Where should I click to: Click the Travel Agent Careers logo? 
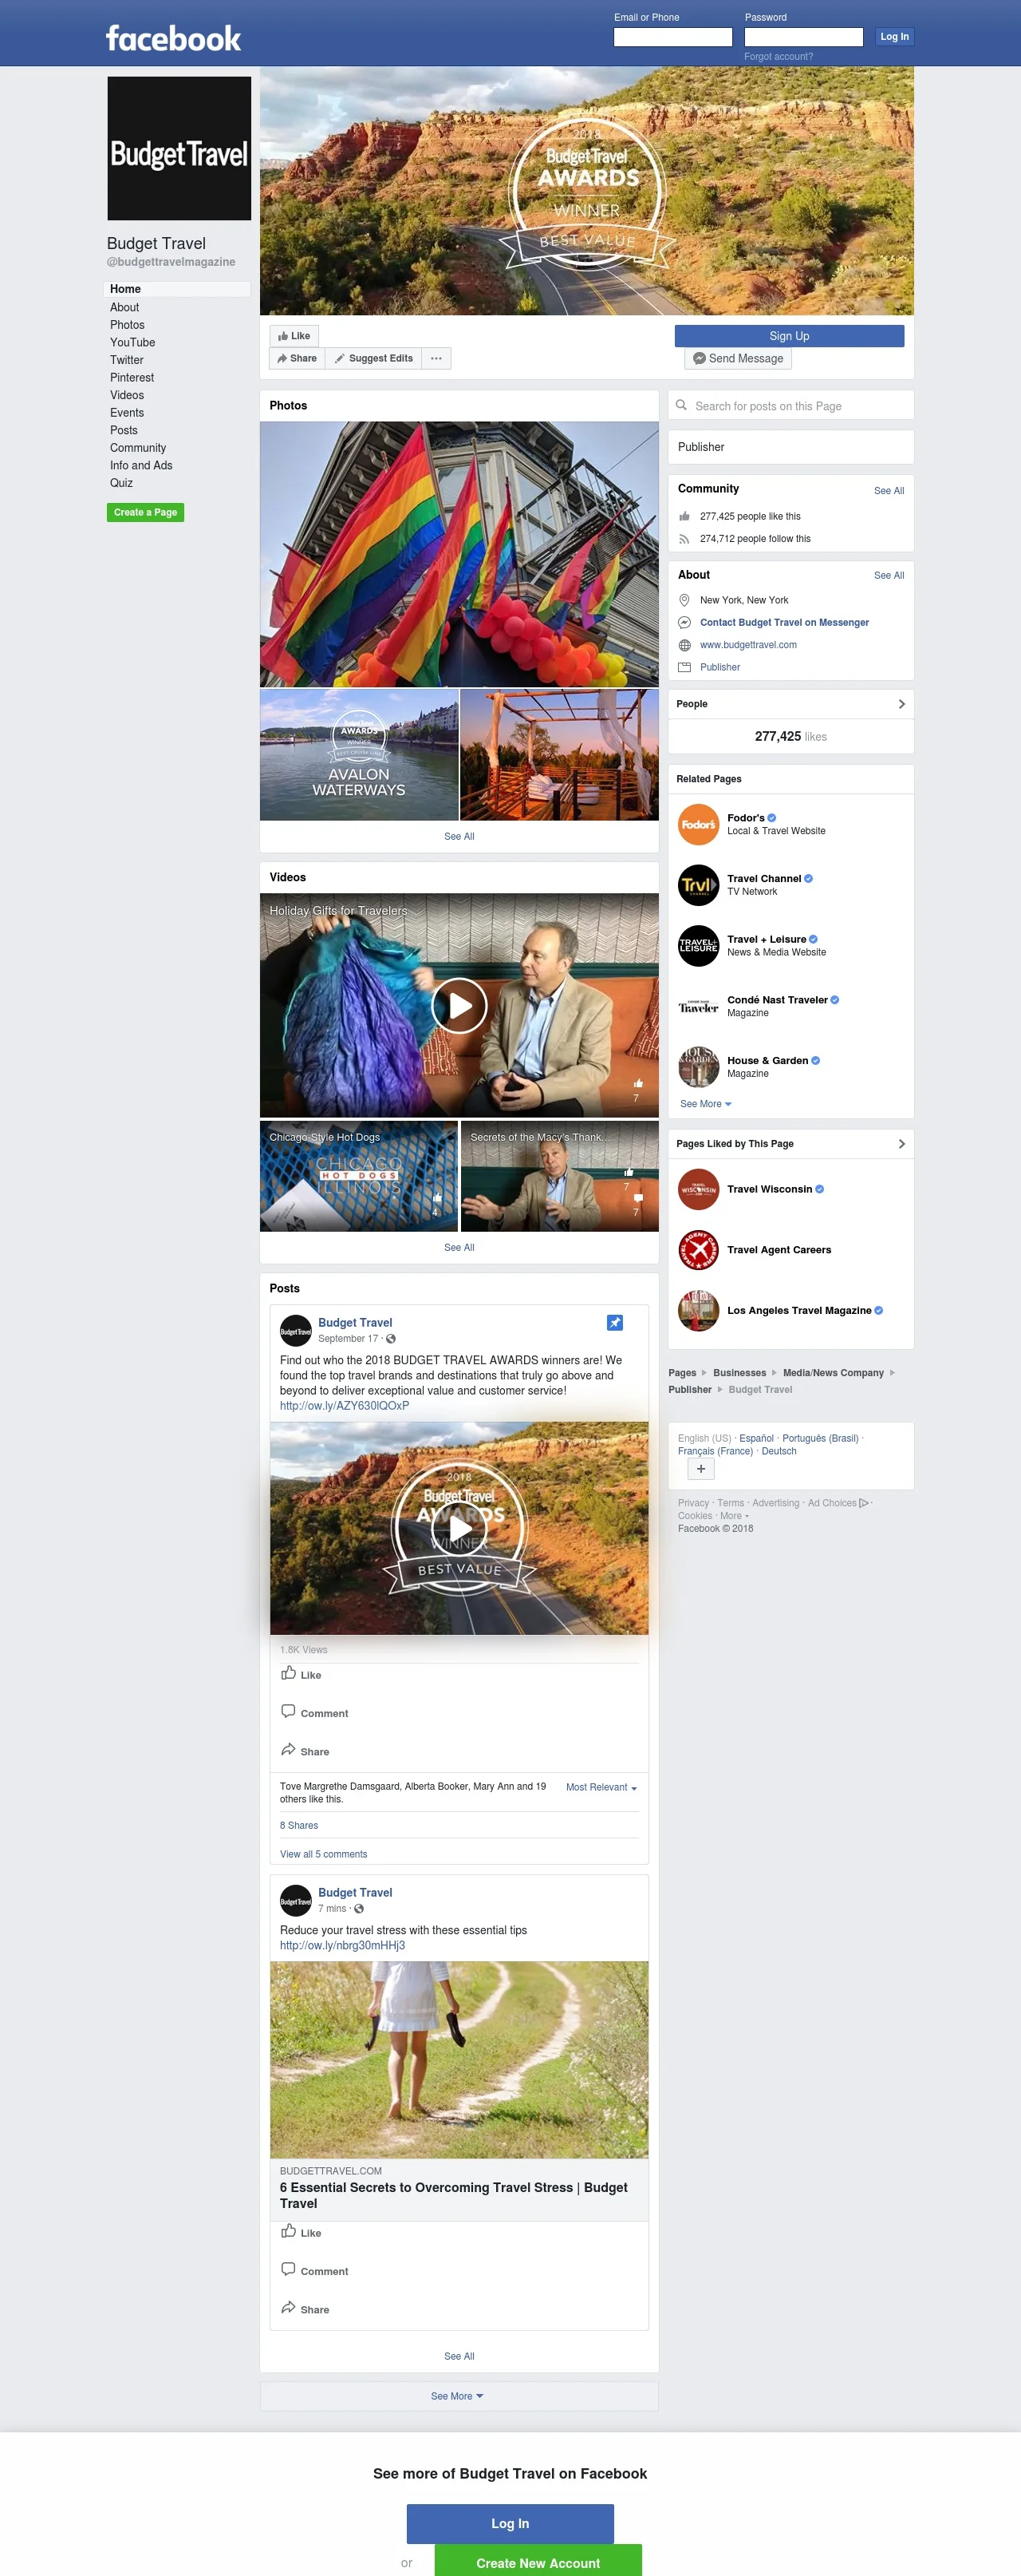698,1250
